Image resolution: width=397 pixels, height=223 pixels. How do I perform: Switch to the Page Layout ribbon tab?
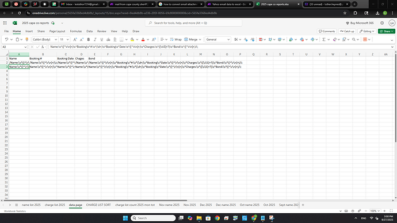coord(57,32)
